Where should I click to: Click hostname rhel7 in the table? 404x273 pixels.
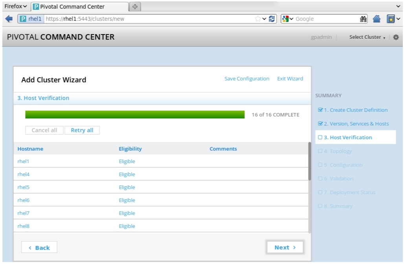(x=24, y=213)
